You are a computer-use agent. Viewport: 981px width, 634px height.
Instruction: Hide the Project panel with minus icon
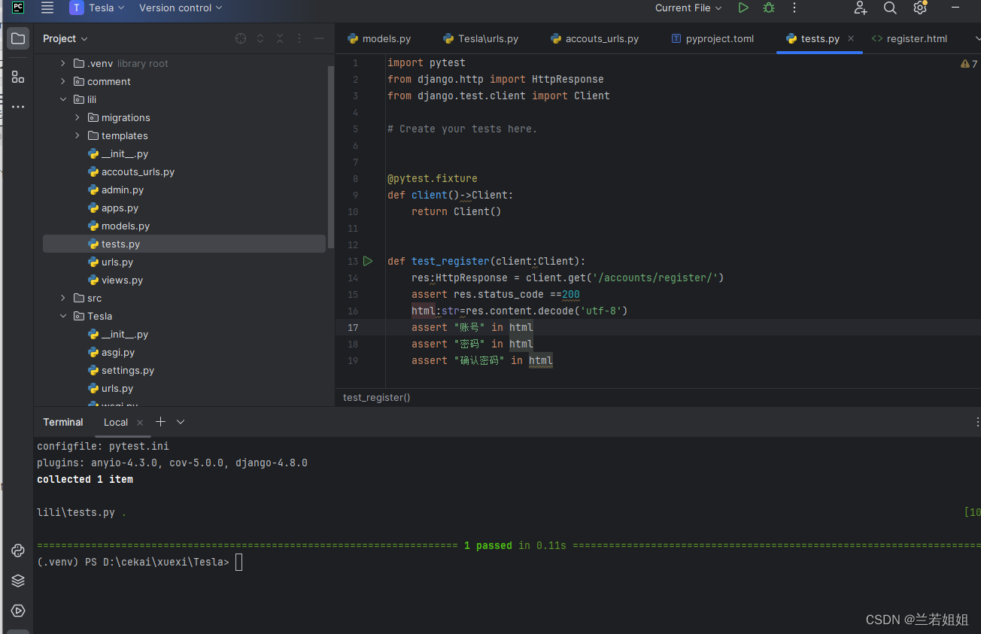pos(319,38)
